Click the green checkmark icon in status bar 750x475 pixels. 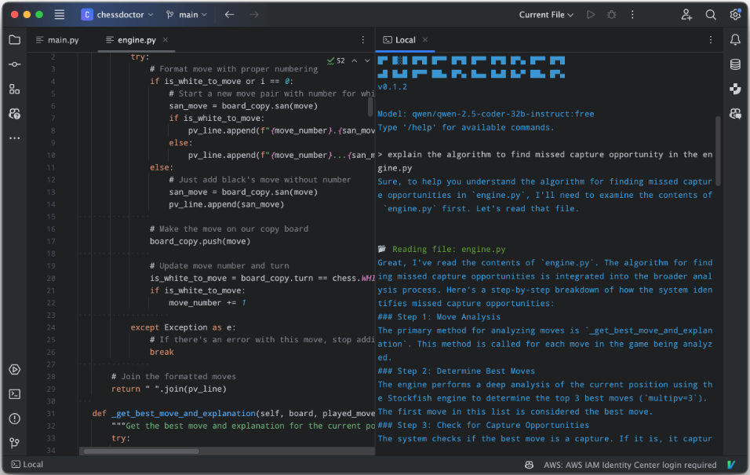(731, 465)
